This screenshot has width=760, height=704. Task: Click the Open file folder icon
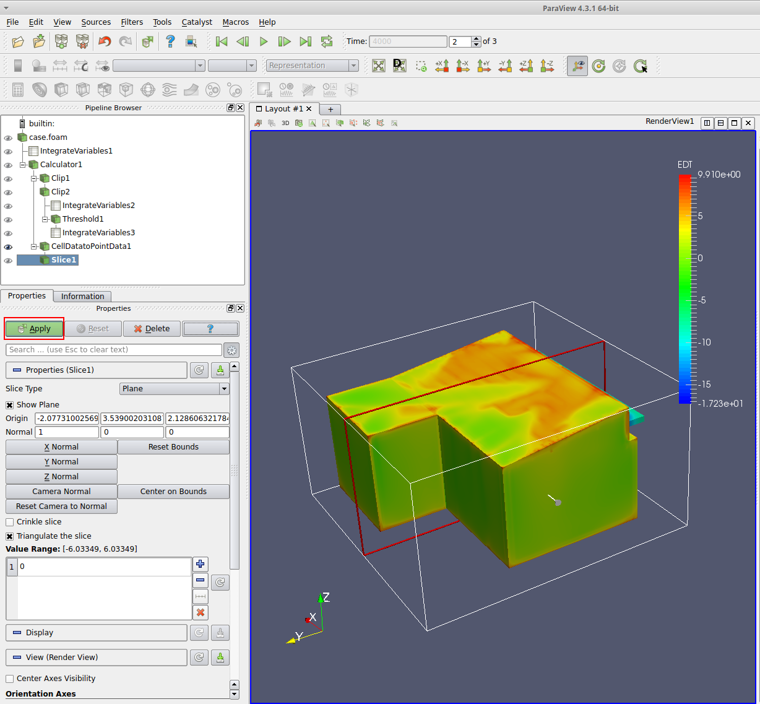pyautogui.click(x=18, y=41)
